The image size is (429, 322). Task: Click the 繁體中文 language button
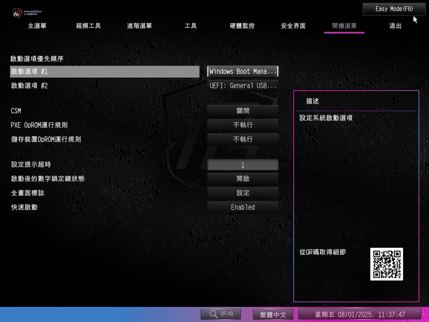273,314
